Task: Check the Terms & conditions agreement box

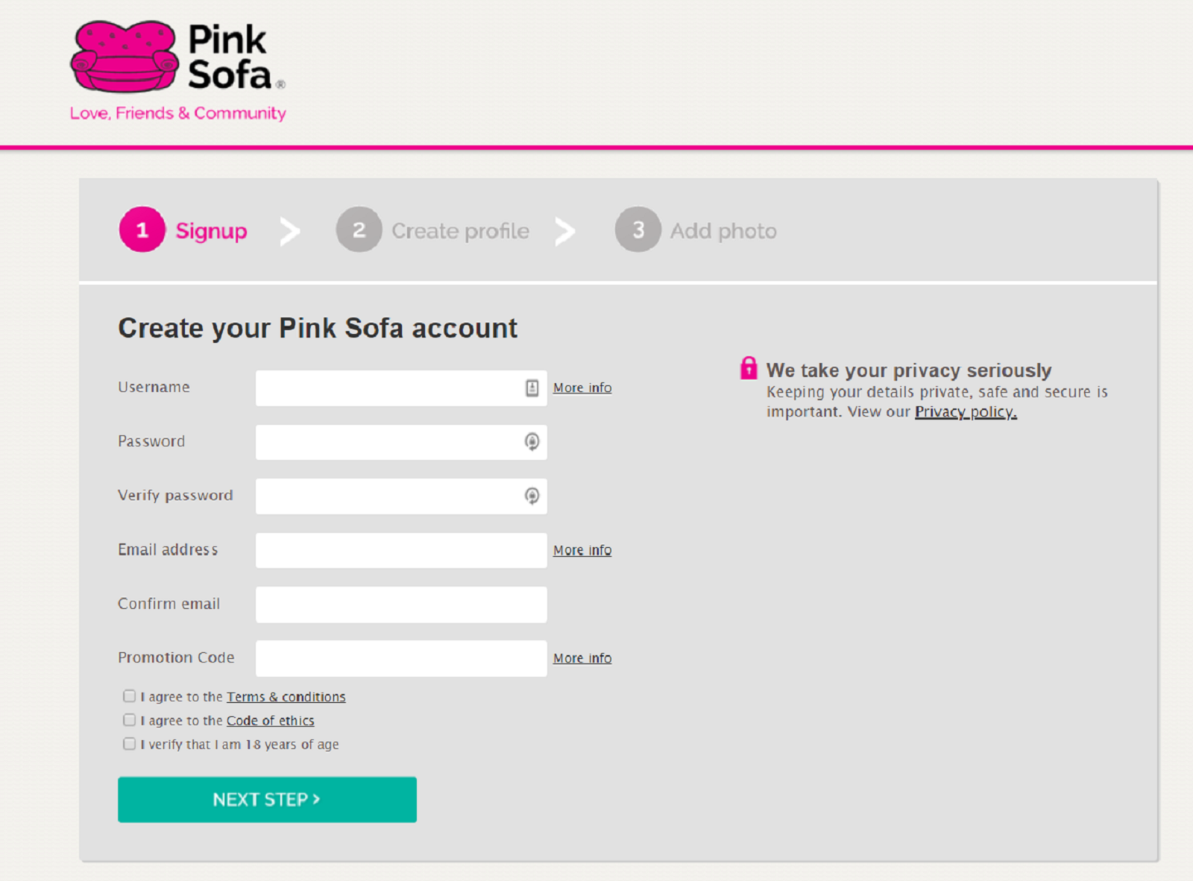Action: pos(130,696)
